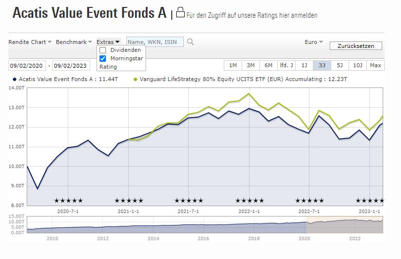Select the 5J time range

pyautogui.click(x=340, y=65)
